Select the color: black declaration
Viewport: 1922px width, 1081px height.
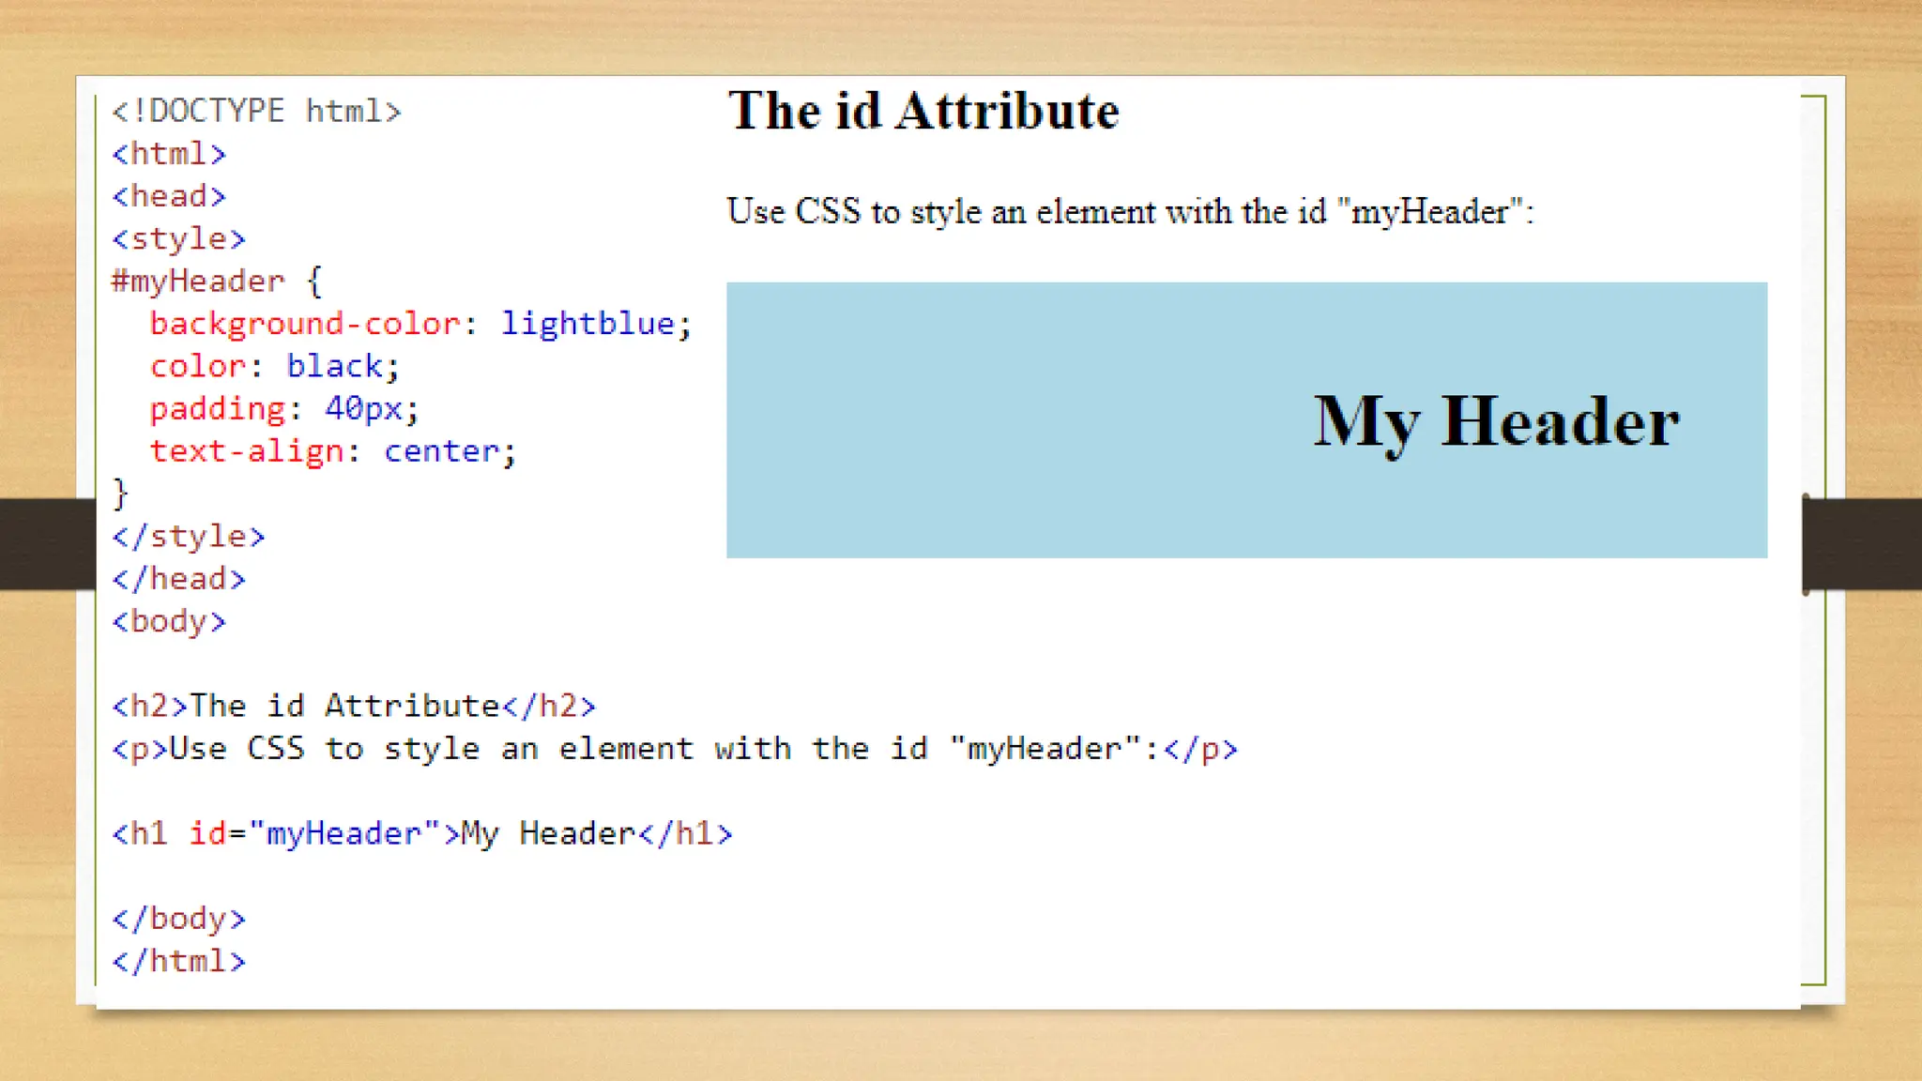click(274, 366)
